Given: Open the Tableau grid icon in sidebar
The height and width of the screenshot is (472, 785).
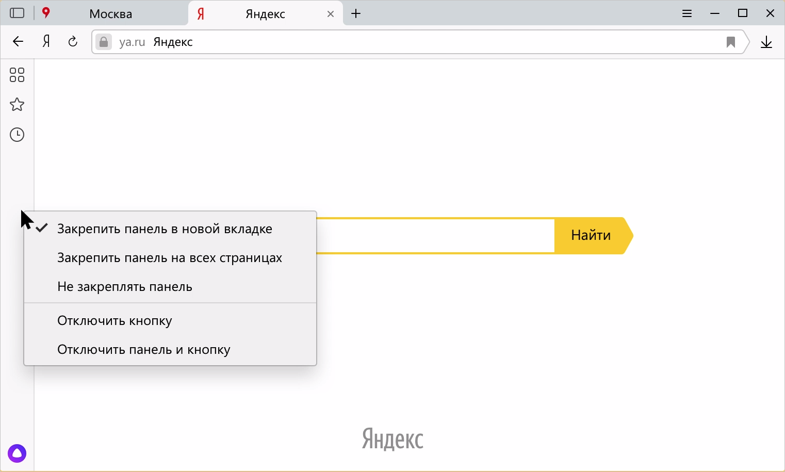Looking at the screenshot, I should click(17, 75).
